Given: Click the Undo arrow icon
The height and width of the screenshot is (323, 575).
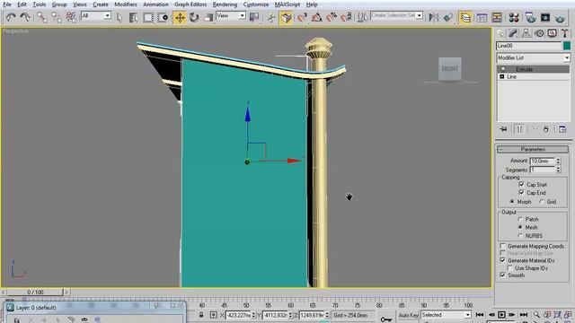Looking at the screenshot, I should tap(11, 17).
